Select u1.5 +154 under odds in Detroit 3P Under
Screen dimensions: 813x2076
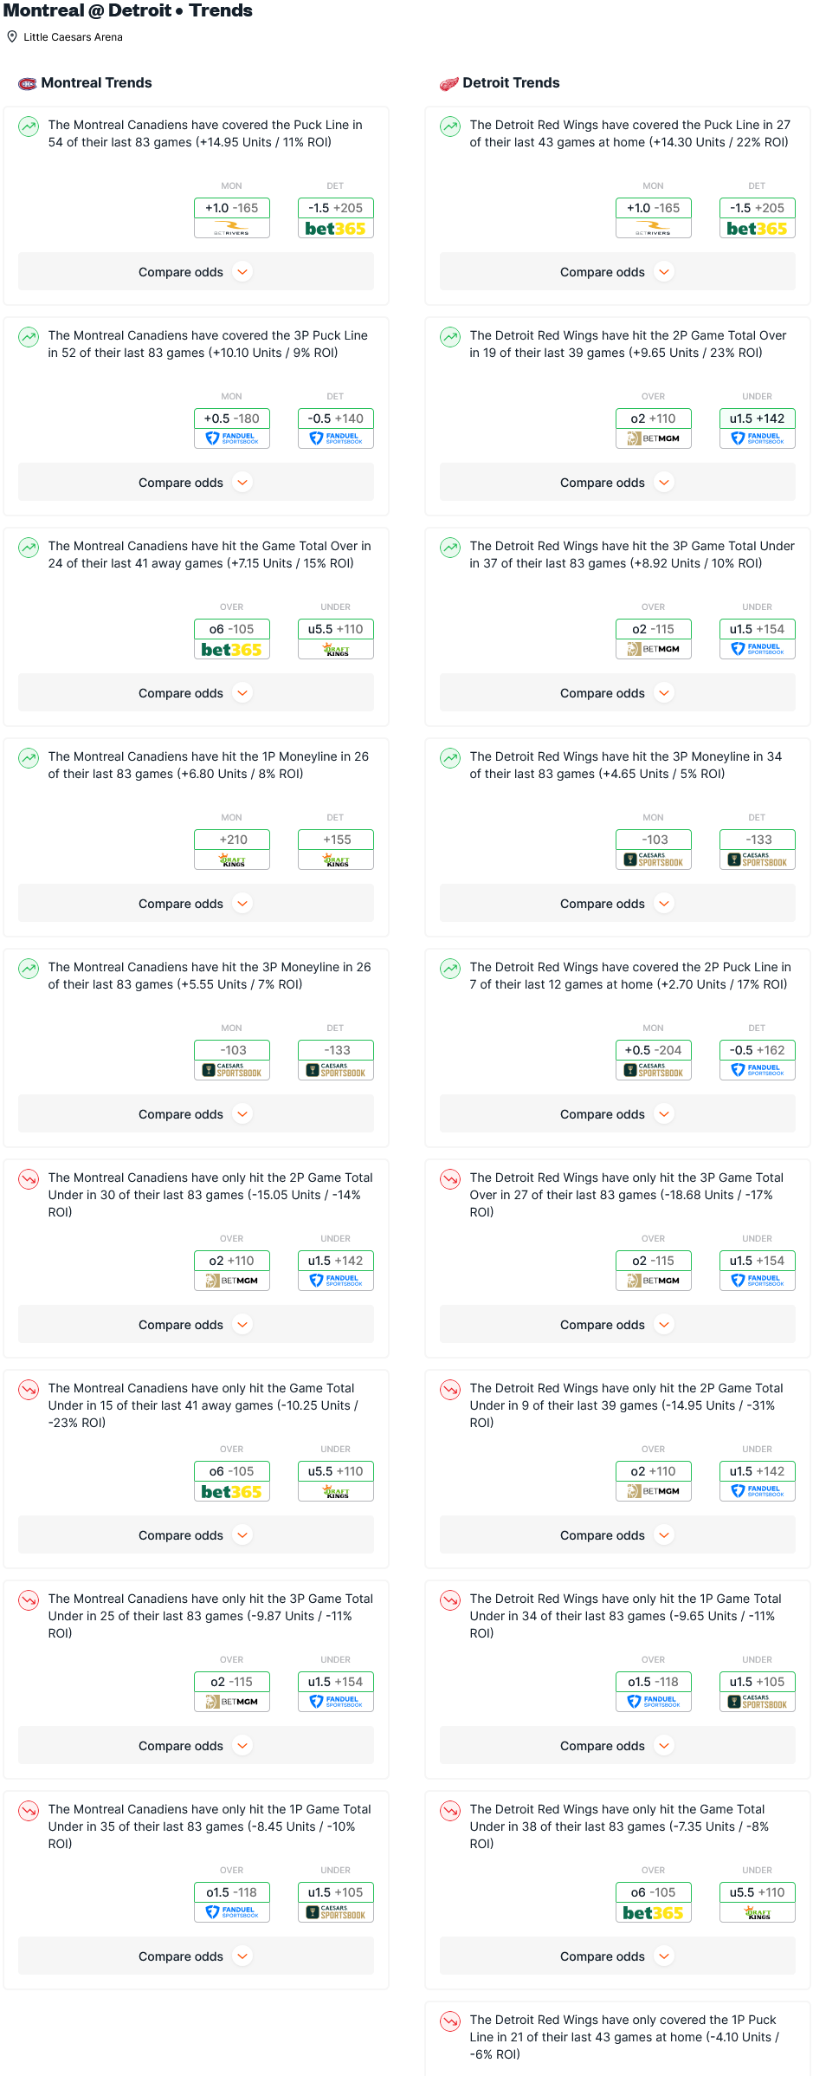(x=757, y=629)
